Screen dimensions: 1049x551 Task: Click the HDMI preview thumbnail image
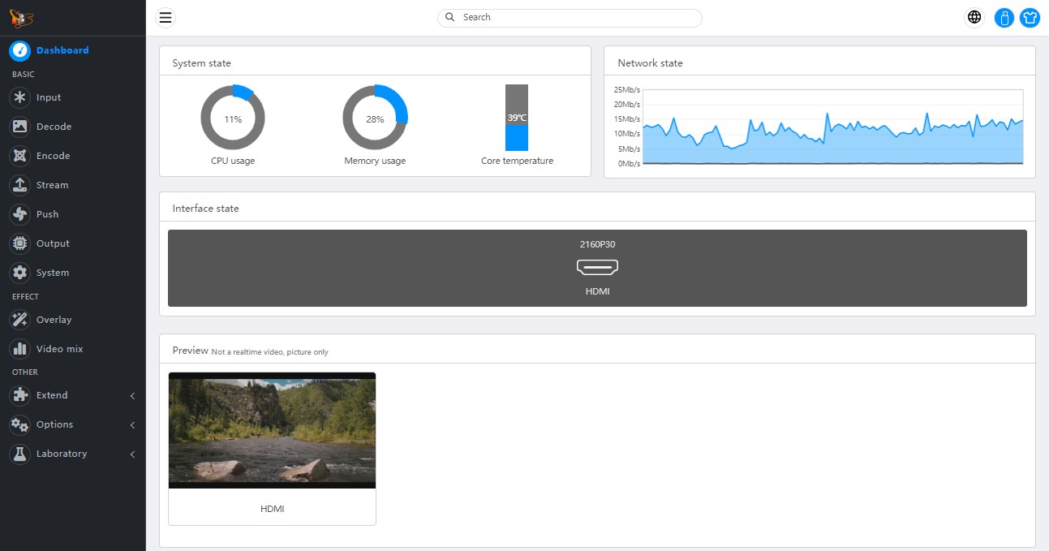(272, 430)
